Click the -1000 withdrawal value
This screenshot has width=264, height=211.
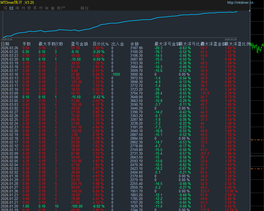tap(116, 74)
